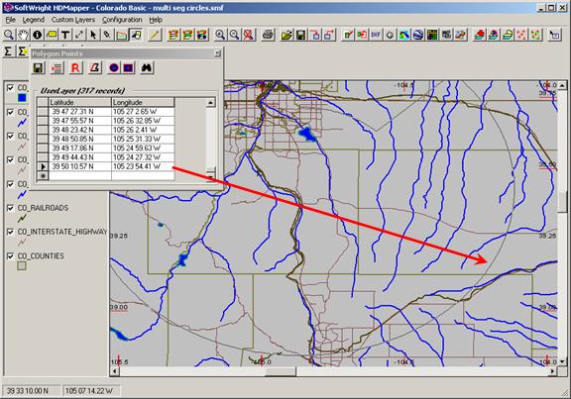Select the T text tool
Image resolution: width=571 pixels, height=399 pixels.
[65, 35]
